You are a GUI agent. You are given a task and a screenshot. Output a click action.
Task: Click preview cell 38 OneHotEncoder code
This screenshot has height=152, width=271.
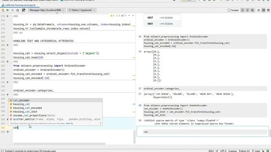tap(205, 110)
